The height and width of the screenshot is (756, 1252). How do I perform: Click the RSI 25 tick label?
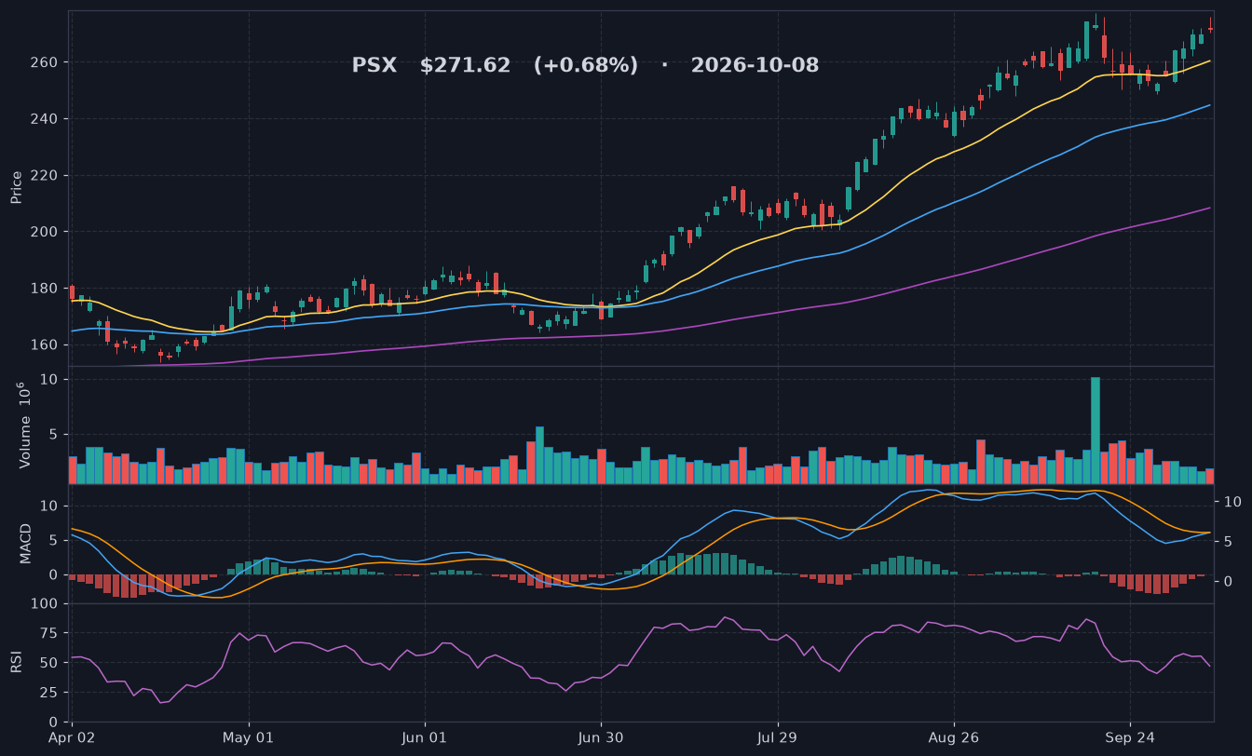pos(48,693)
